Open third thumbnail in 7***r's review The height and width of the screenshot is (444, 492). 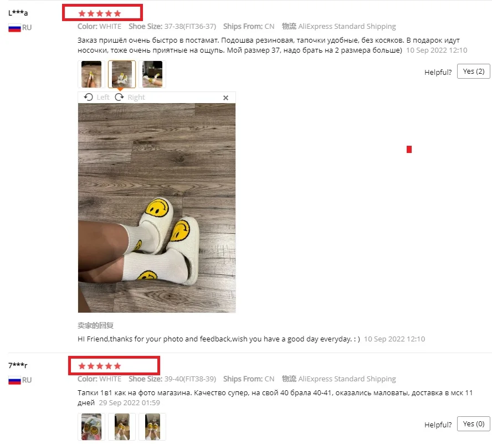pos(152,427)
